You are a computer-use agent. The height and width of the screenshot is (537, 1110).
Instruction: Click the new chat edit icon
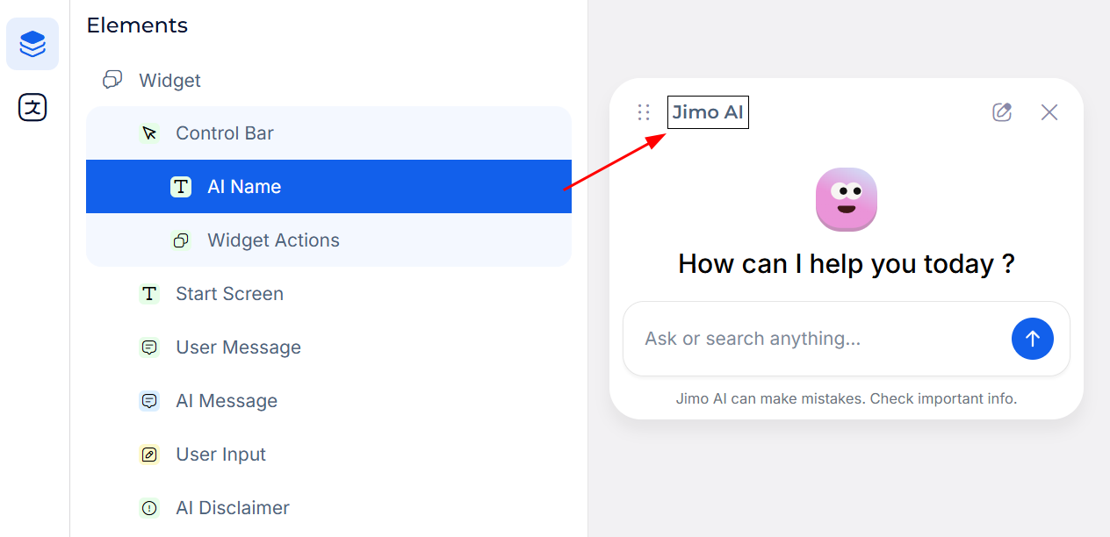tap(1002, 112)
